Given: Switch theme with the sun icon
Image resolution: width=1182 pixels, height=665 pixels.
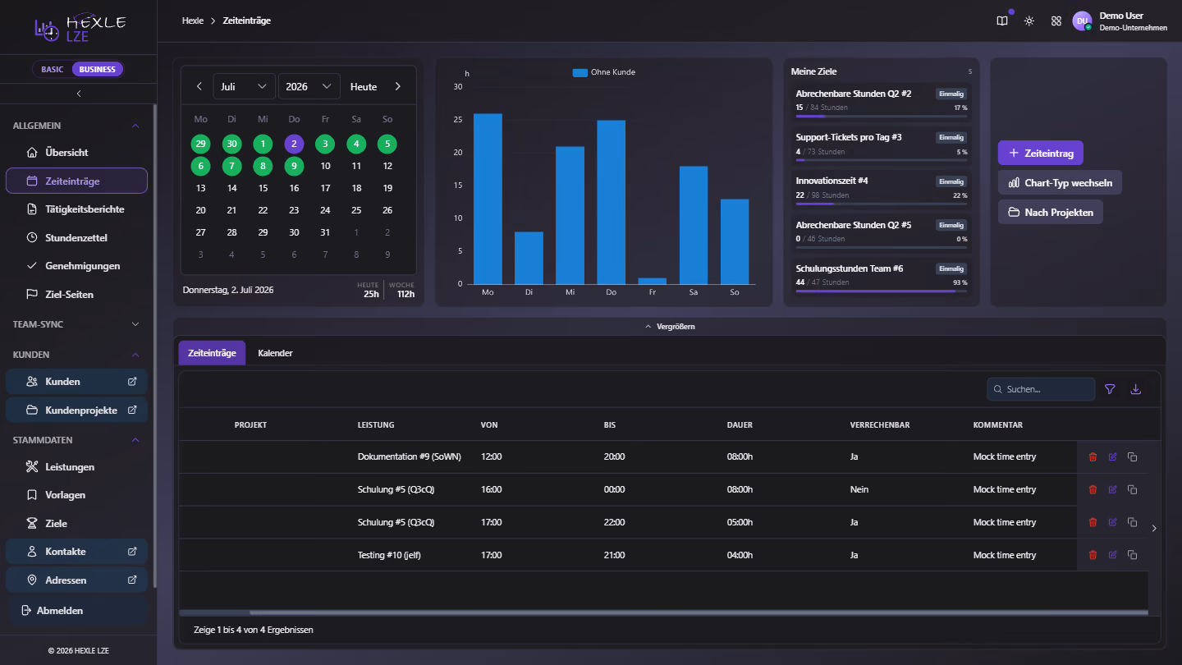Looking at the screenshot, I should 1029,21.
